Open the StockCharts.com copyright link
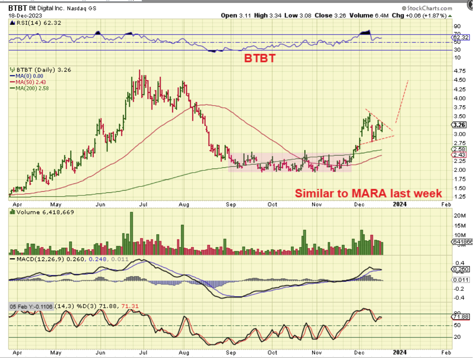This screenshot has width=473, height=358. tap(427, 8)
